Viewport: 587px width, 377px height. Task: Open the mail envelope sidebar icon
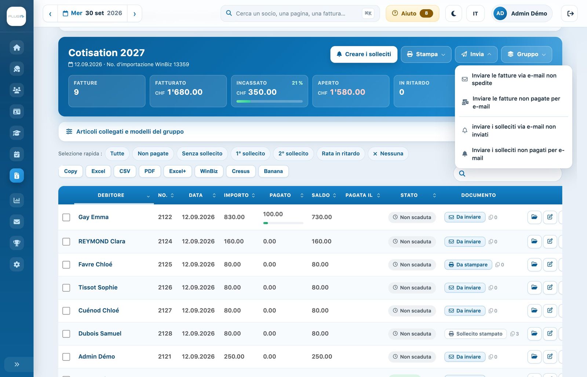click(17, 222)
